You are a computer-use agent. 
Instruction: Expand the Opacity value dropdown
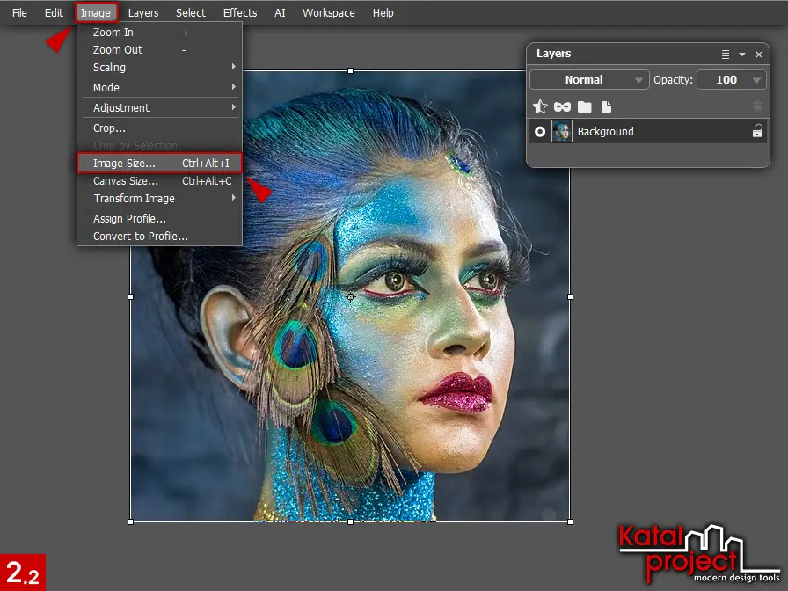click(756, 80)
